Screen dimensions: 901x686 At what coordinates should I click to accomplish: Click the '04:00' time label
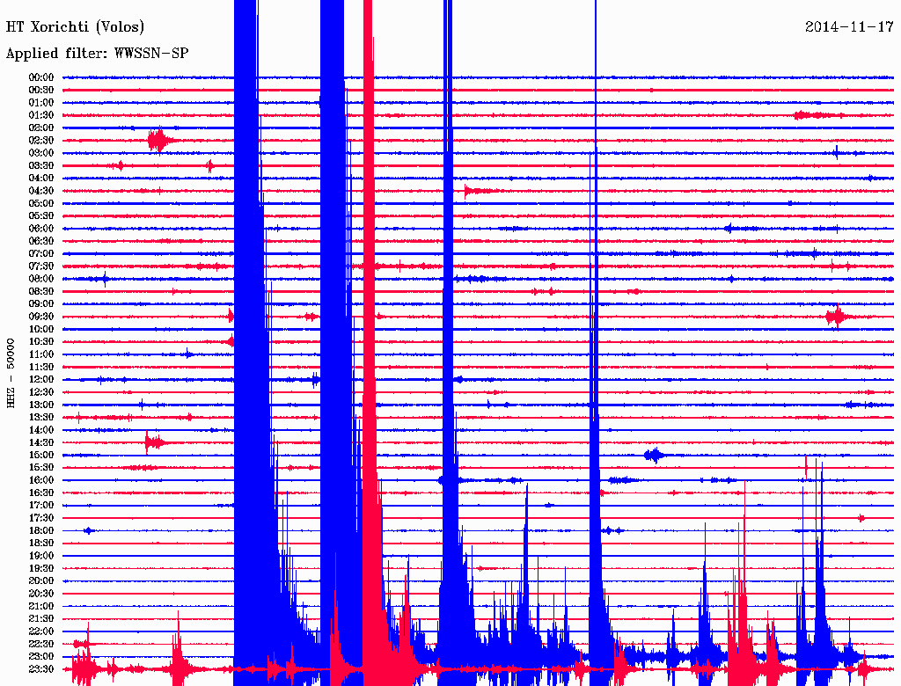41,179
